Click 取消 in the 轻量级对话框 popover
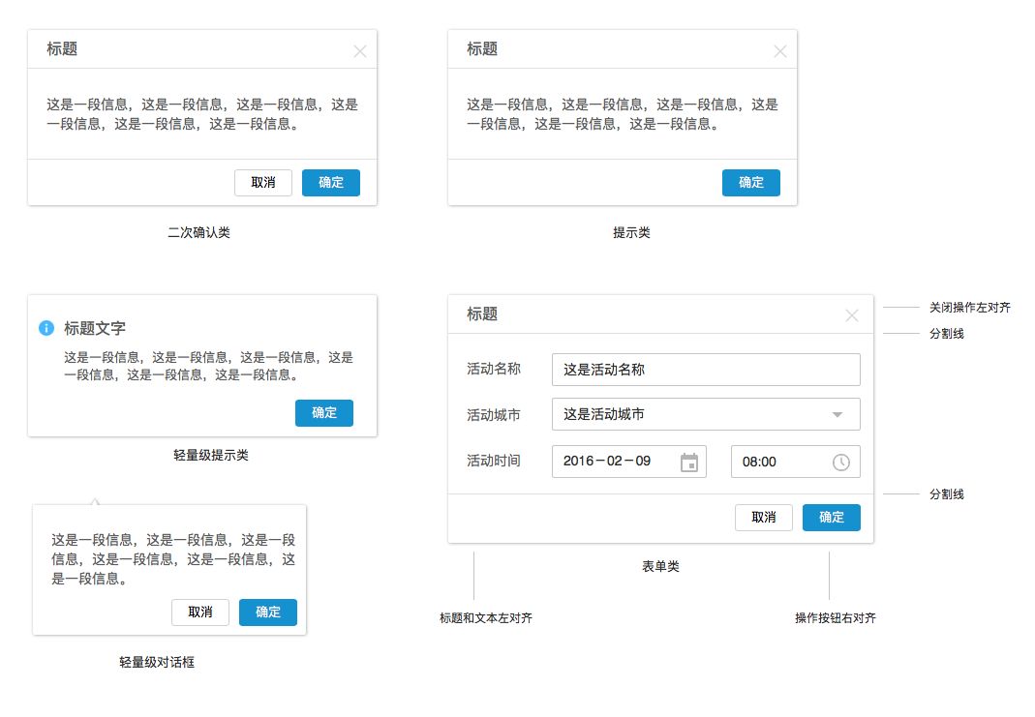1035x717 pixels. point(199,612)
